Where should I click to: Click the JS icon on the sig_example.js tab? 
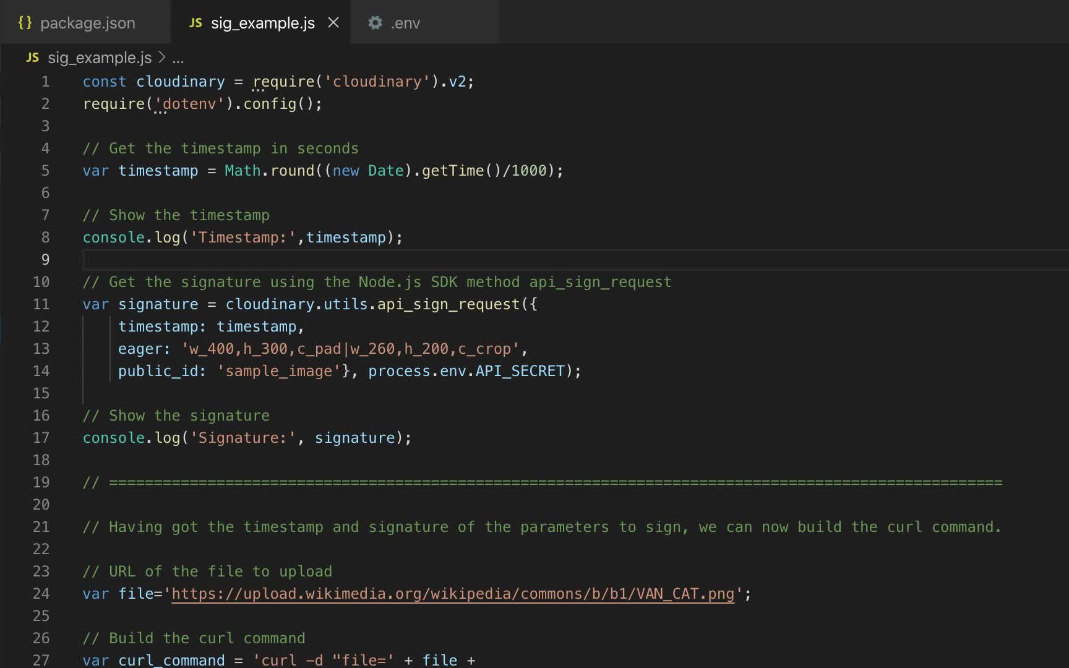(x=196, y=22)
